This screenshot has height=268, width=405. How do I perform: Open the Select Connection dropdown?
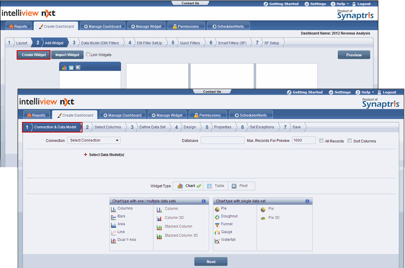tap(94, 140)
